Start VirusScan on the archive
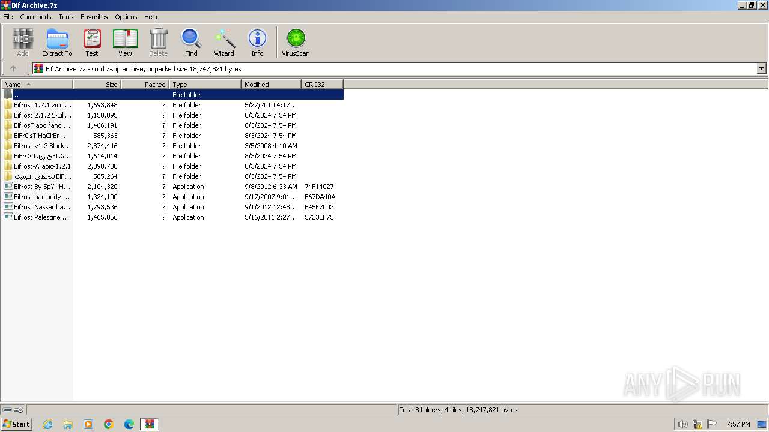The image size is (769, 432). pos(296,43)
